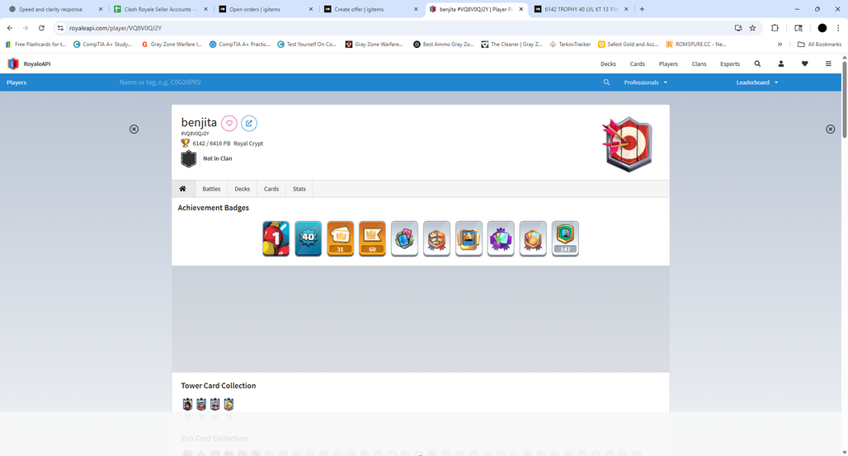Click the browser back arrow
This screenshot has height=456, width=848.
(x=10, y=28)
